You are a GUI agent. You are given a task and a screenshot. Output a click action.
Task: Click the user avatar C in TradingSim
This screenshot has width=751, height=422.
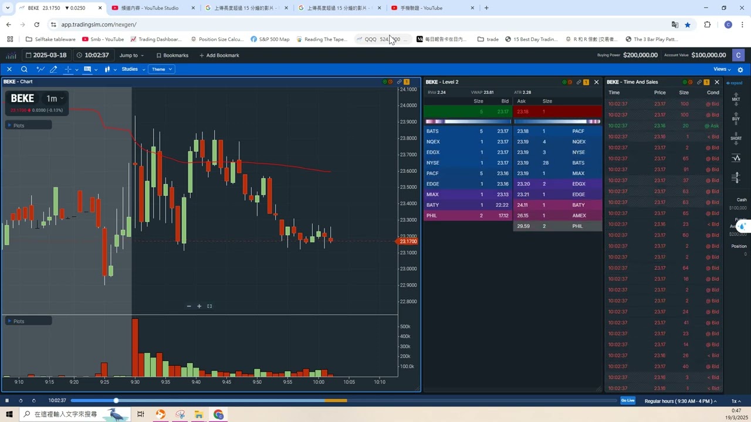click(738, 55)
